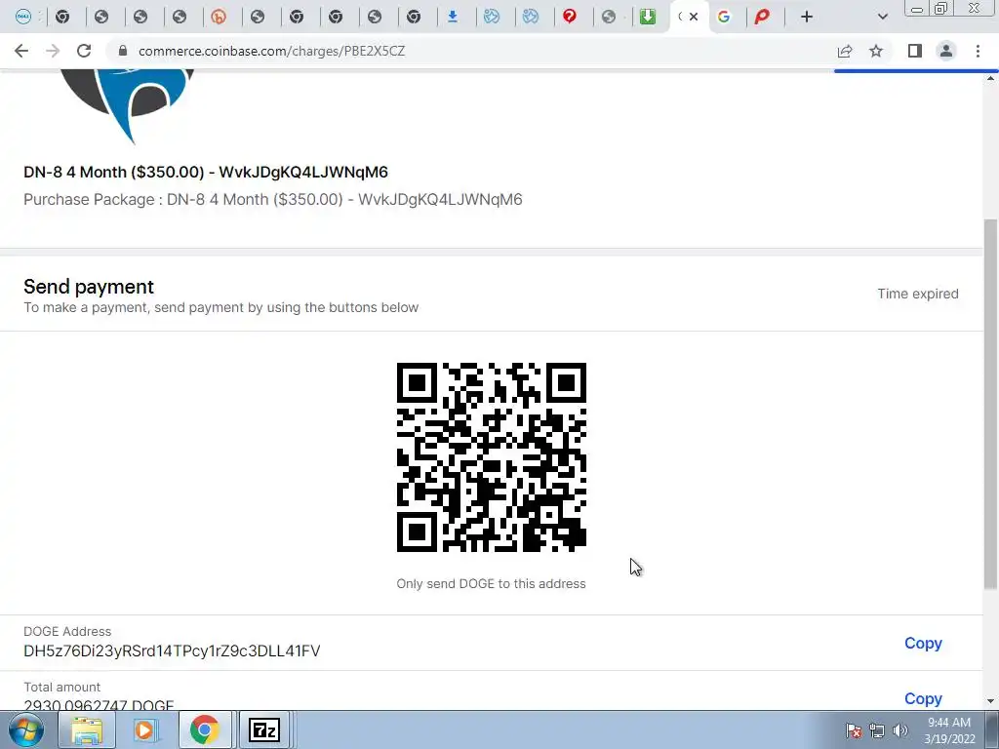This screenshot has width=999, height=749.
Task: Click the 'DOGE Address' label
Action: 67,631
